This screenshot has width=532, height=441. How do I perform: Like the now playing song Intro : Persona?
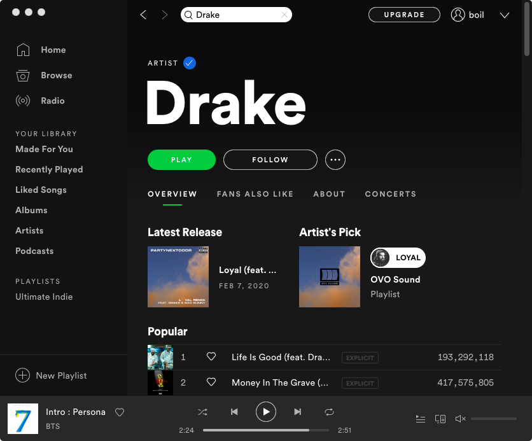(120, 412)
